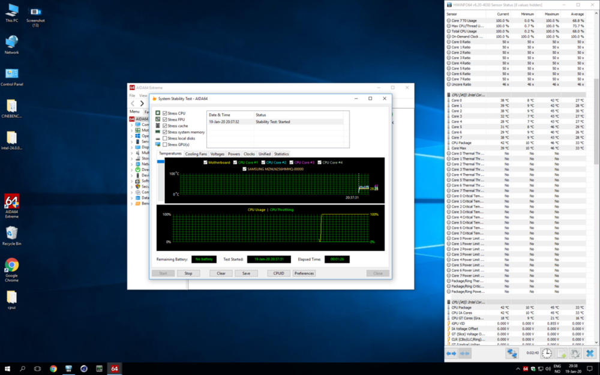600x375 pixels.
Task: Go forward in the AIDA64 Extreme window
Action: 142,103
